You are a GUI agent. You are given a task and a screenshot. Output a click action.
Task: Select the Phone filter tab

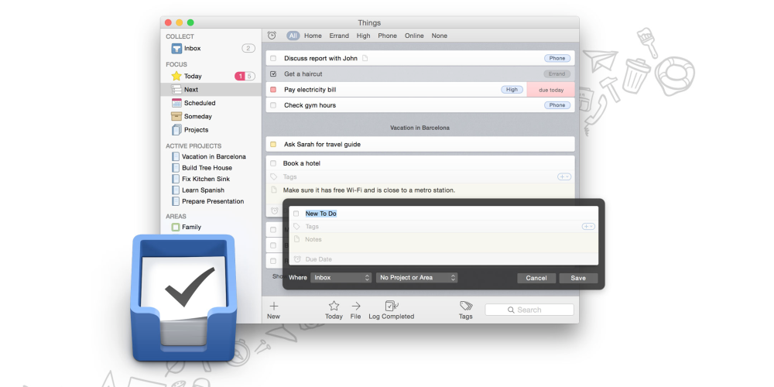point(387,36)
